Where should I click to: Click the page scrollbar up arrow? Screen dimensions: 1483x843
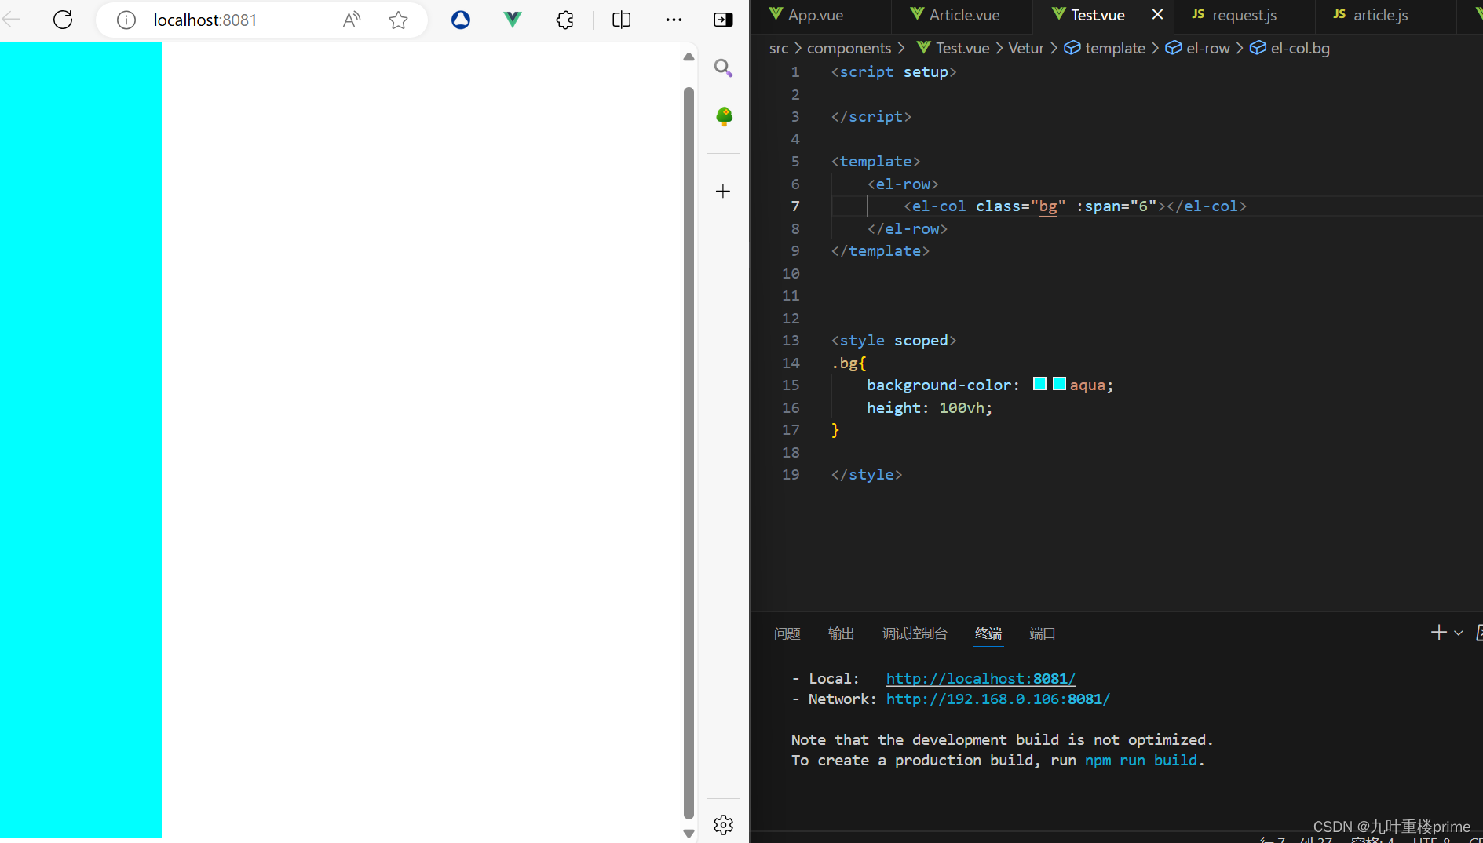pyautogui.click(x=689, y=57)
